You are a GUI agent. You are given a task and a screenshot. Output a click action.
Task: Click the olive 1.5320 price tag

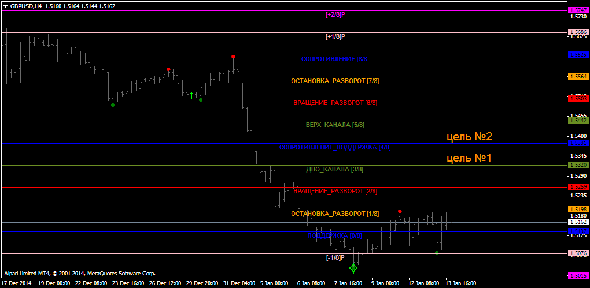578,165
